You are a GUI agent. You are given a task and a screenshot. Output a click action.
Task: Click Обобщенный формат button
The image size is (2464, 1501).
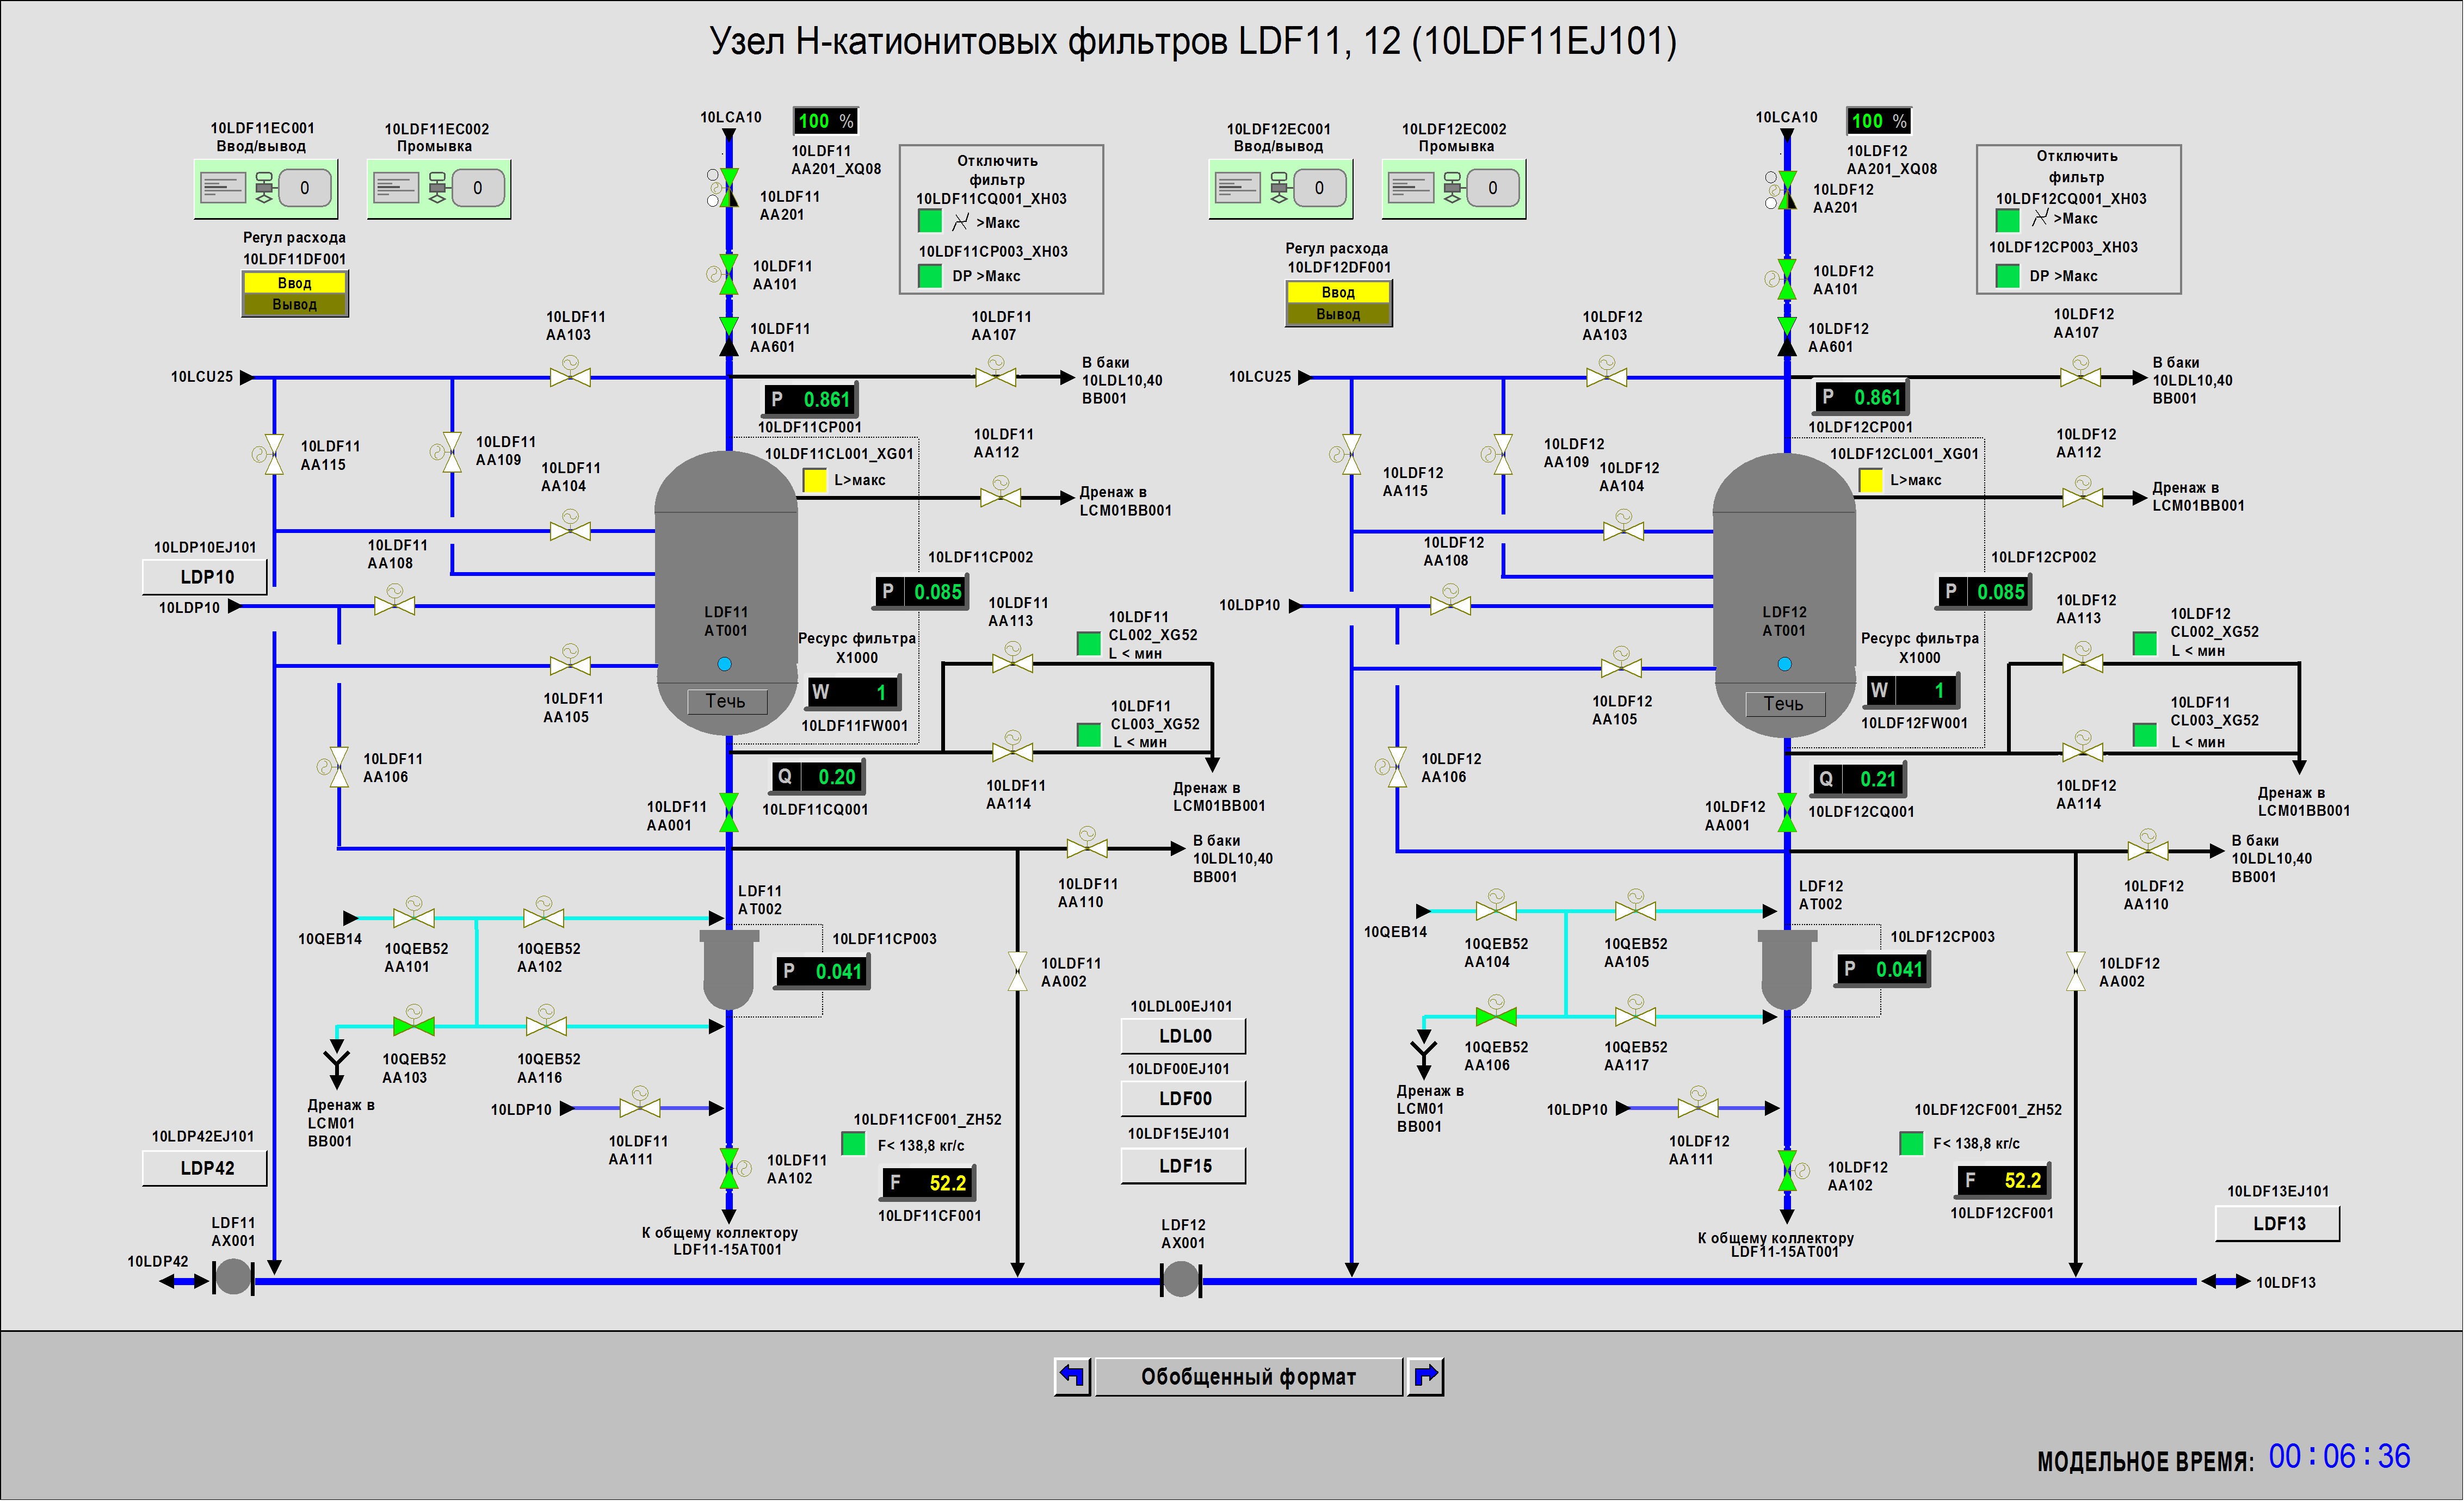[x=1248, y=1376]
